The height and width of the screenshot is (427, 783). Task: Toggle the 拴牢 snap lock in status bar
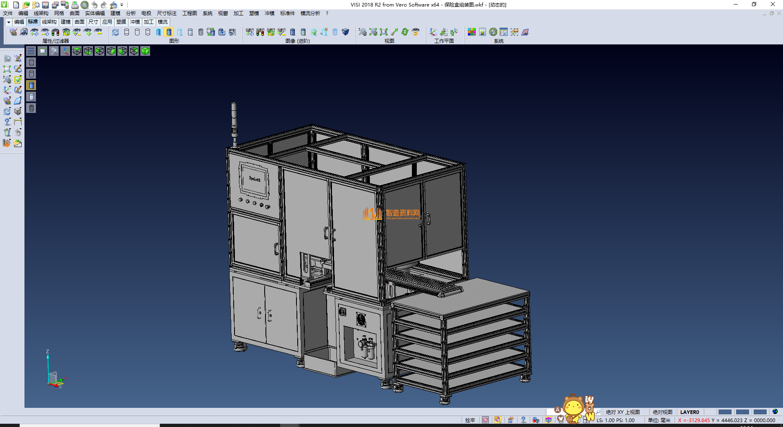tap(470, 420)
